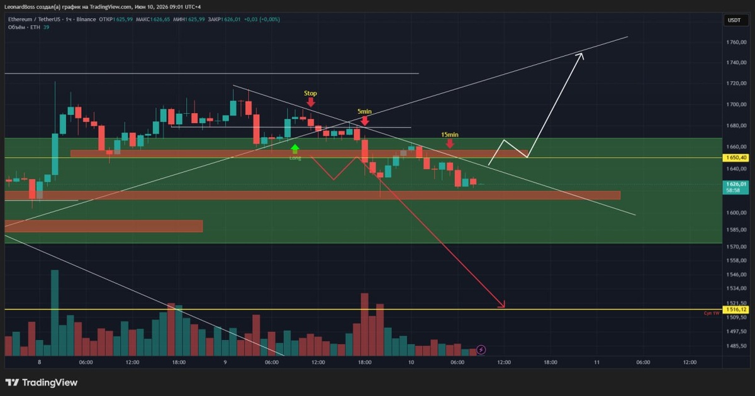This screenshot has width=755, height=396.
Task: Click date label 10 on time axis
Action: click(410, 363)
